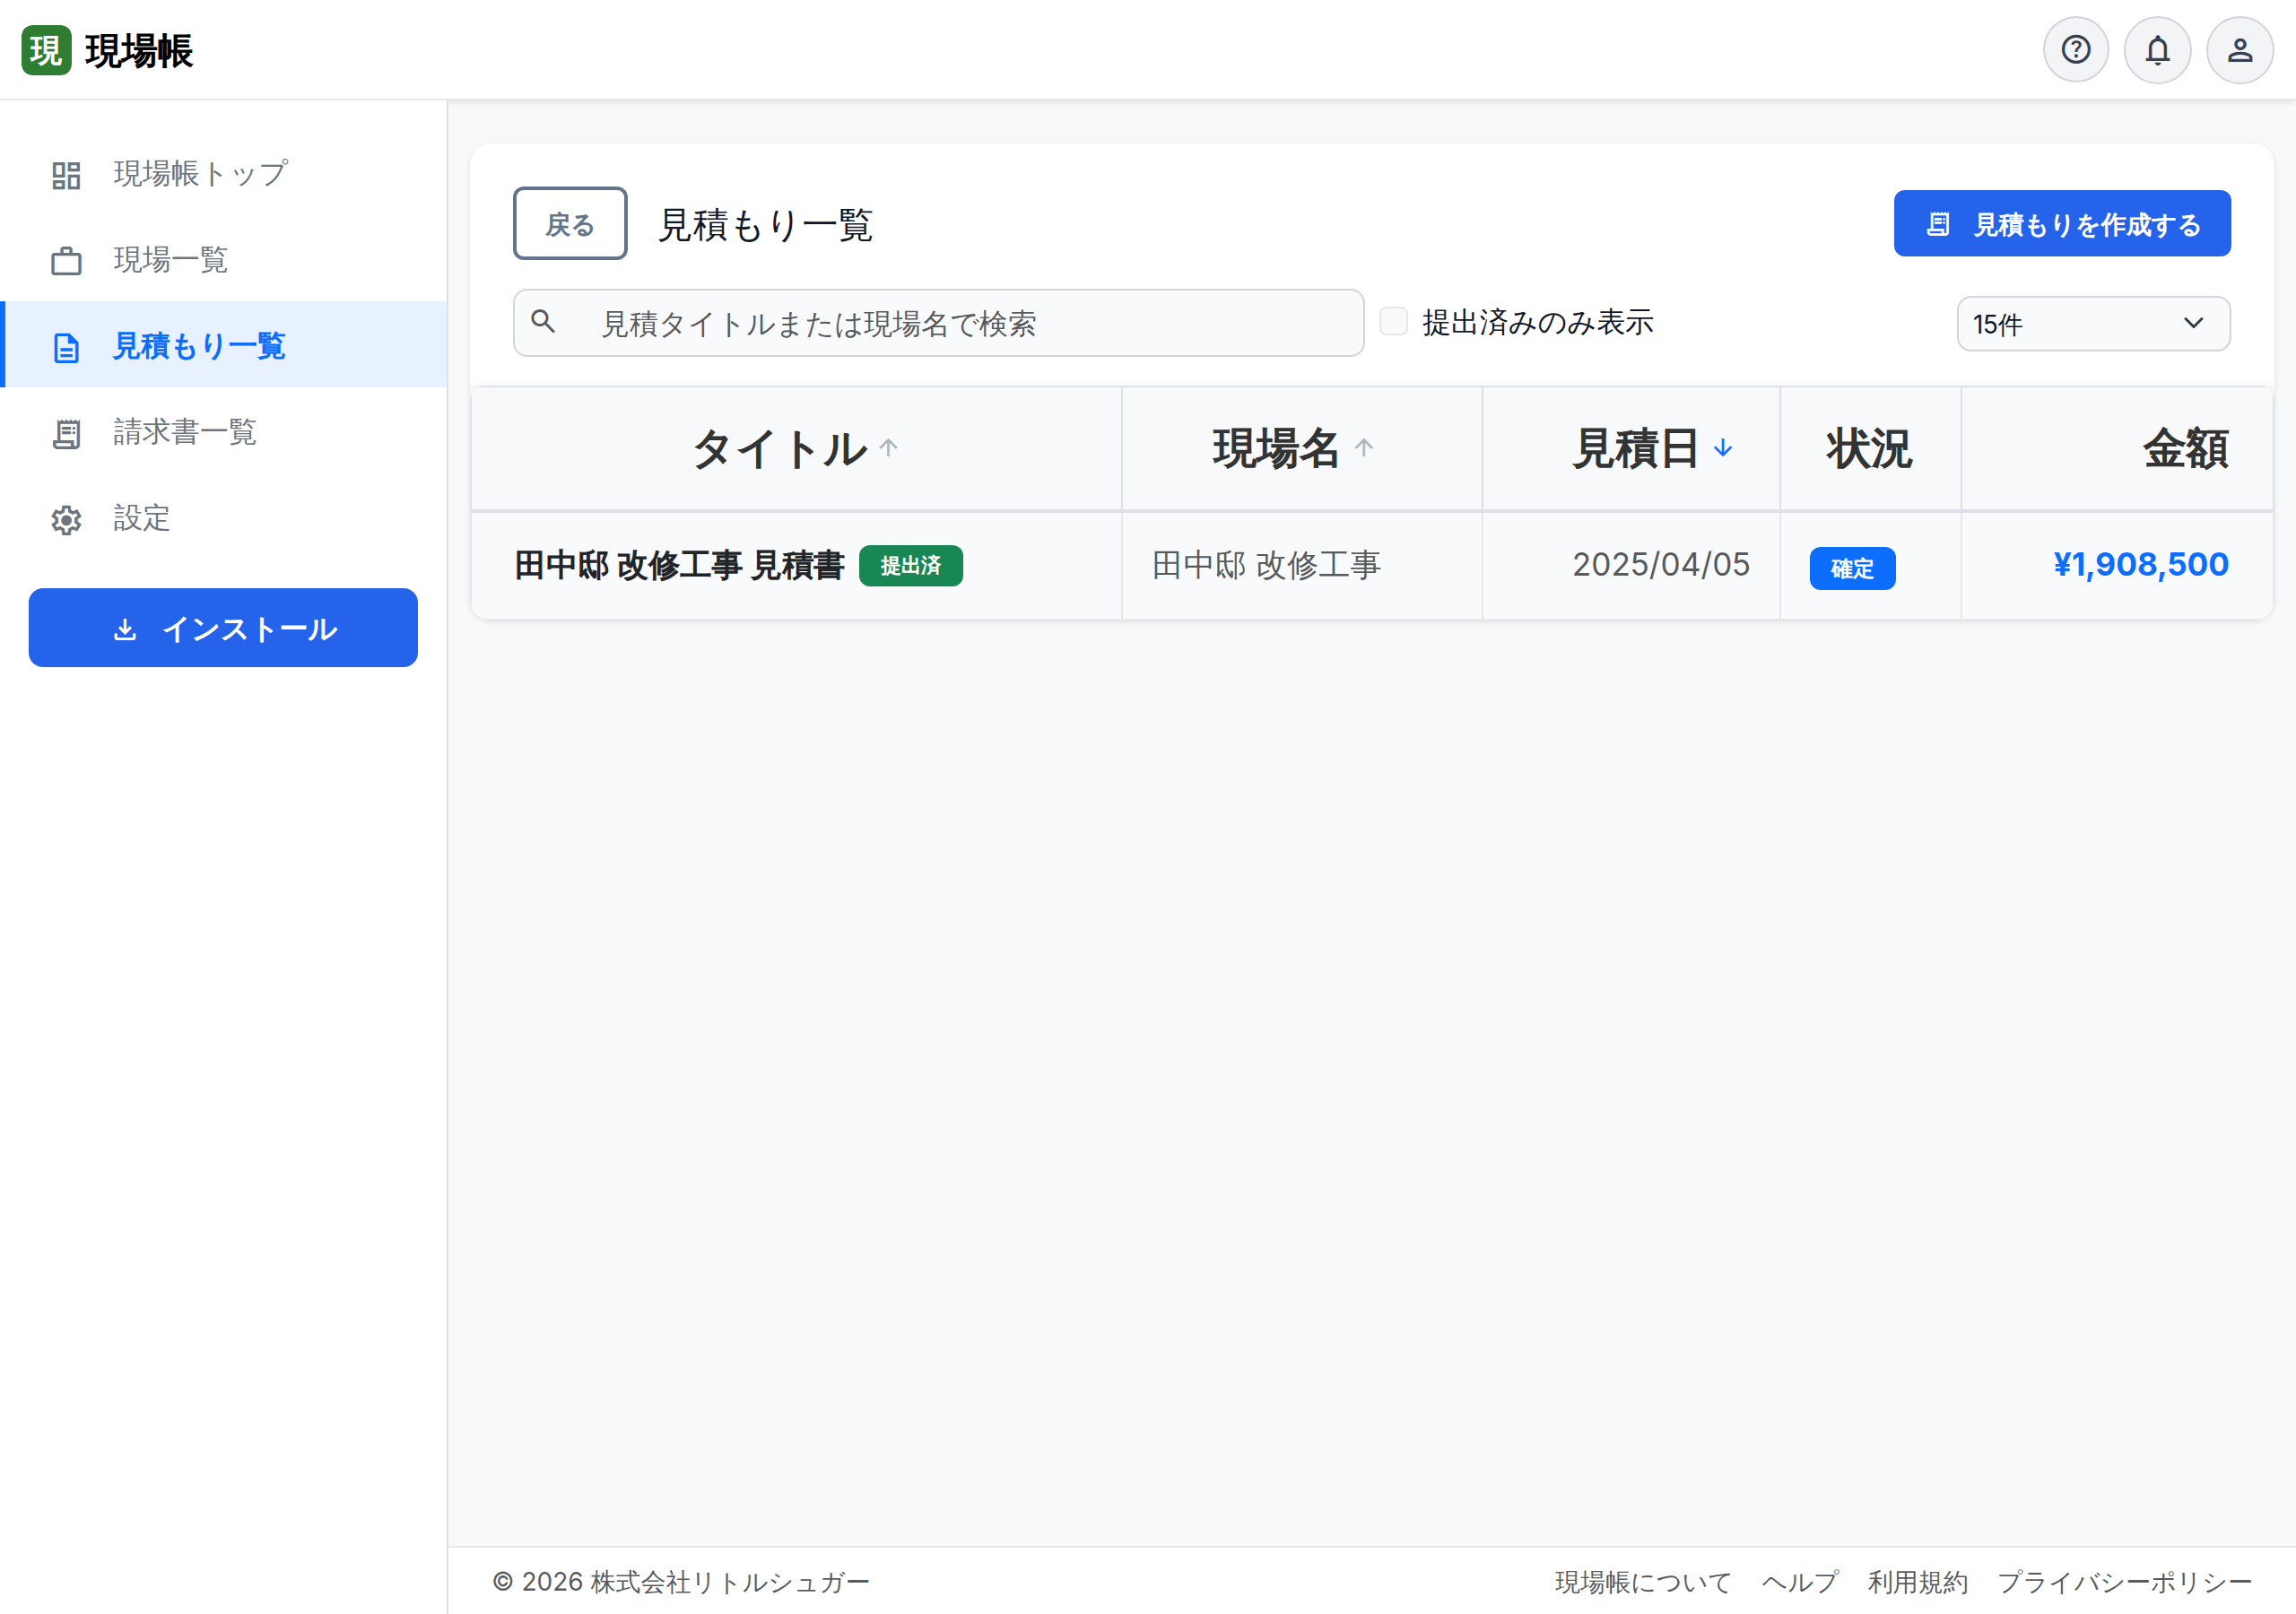Open 現場一覧 in sidebar

click(224, 260)
